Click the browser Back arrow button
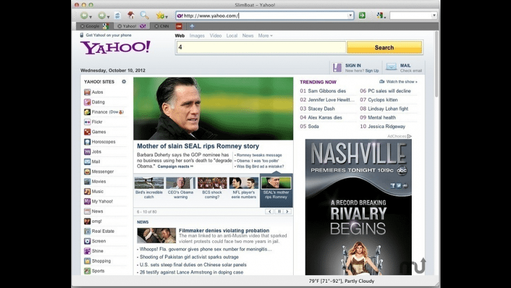 pos(84,15)
